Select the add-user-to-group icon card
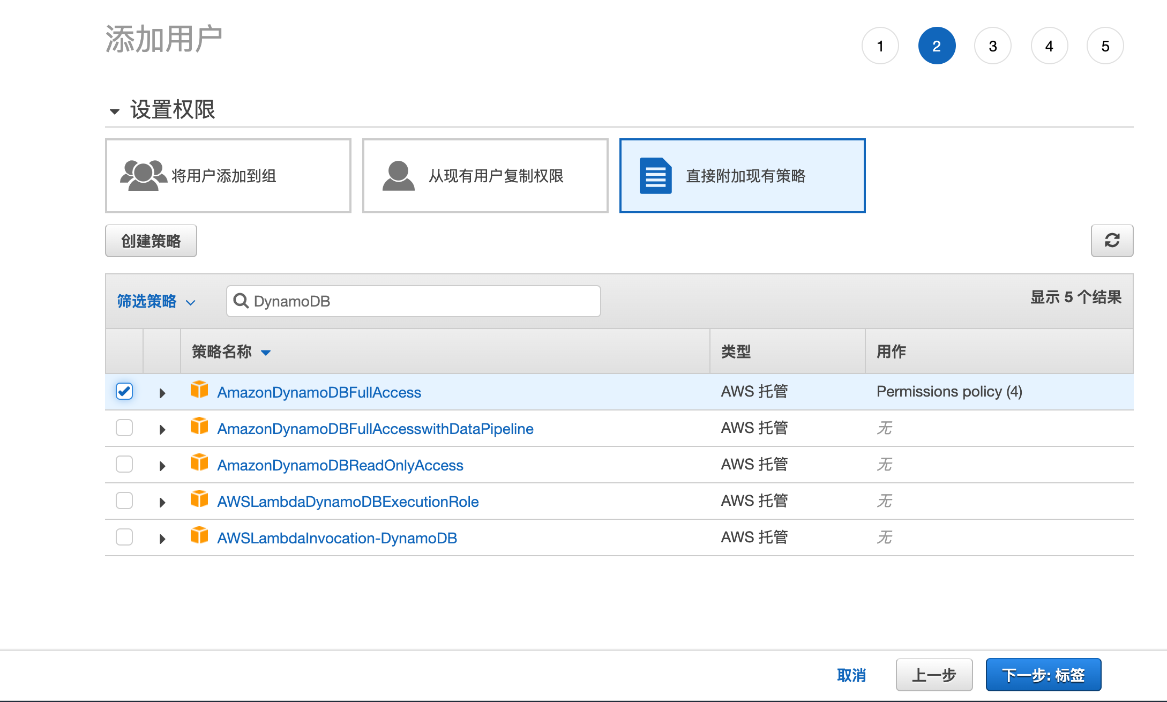 pyautogui.click(x=228, y=176)
